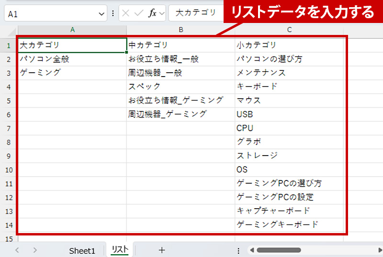The image size is (383, 257).
Task: Click cell containing パソコン全般
Action: (72, 59)
